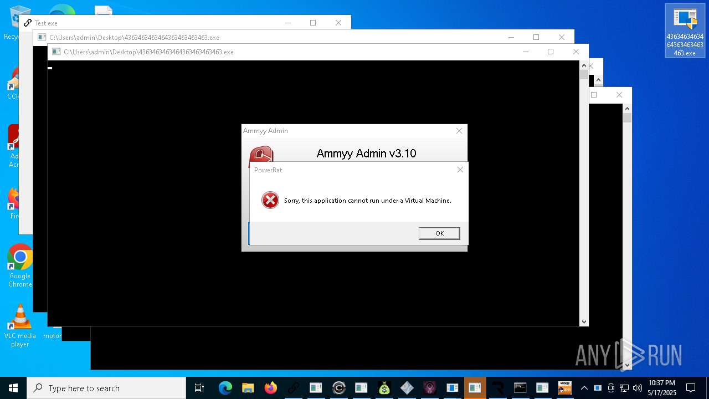Select the 'Ammyy Admin v3.10' heading text

click(366, 154)
